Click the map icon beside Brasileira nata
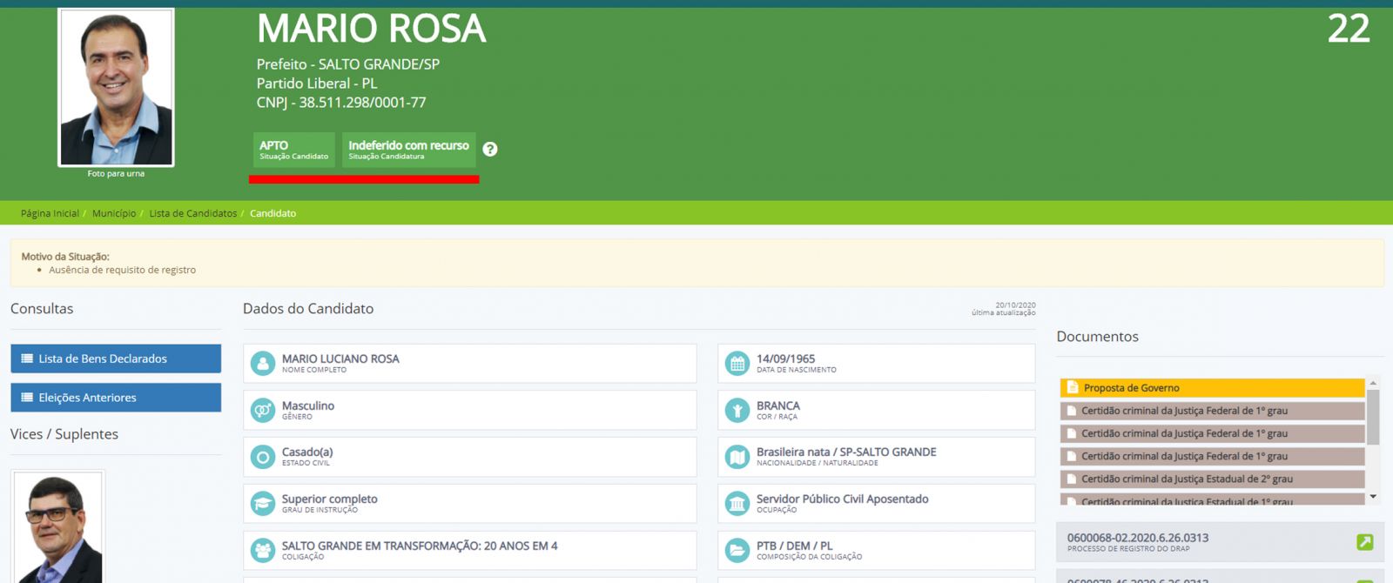Viewport: 1393px width, 583px height. click(737, 457)
